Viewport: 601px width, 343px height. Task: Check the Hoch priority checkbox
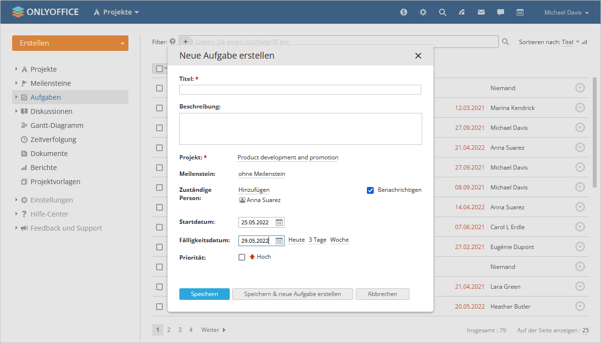[242, 257]
